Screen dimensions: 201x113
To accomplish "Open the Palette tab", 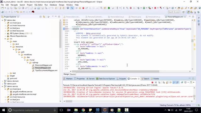I will point(155,79).
